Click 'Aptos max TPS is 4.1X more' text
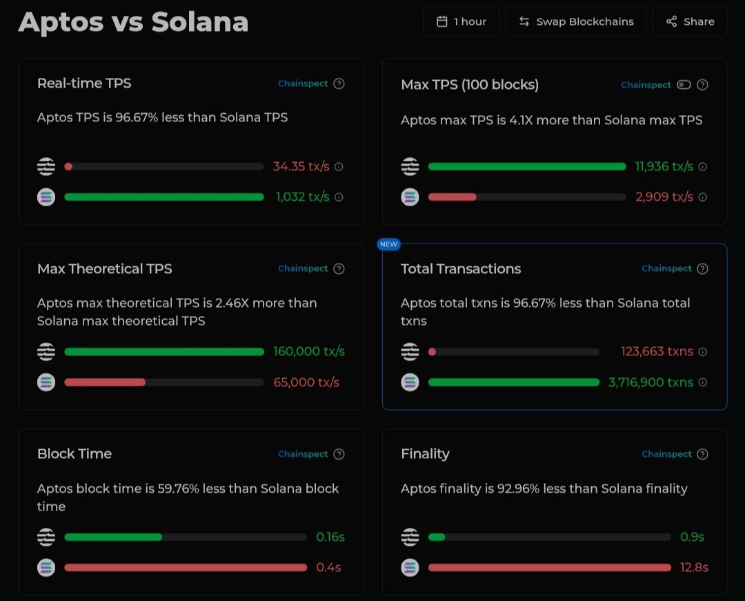The width and height of the screenshot is (745, 601). (552, 120)
